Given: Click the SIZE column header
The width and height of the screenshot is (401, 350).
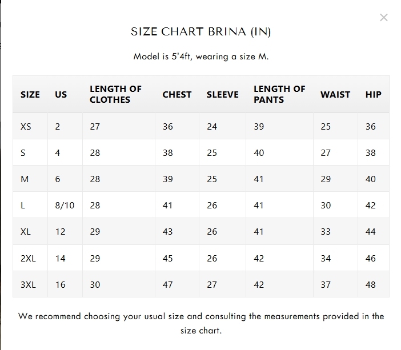Looking at the screenshot, I should point(30,95).
